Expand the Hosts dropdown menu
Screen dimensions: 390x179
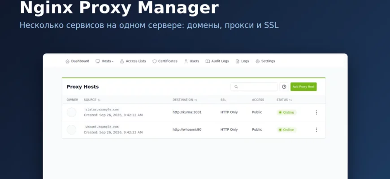pos(104,61)
